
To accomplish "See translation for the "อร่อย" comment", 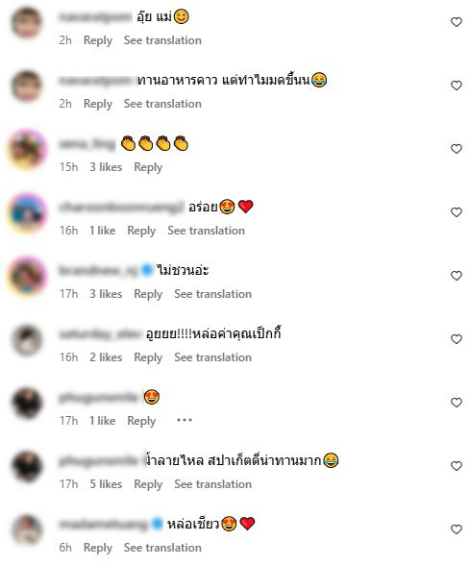I will [207, 231].
